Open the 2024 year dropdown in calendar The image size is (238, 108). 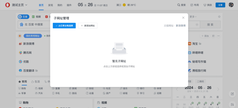(190, 88)
